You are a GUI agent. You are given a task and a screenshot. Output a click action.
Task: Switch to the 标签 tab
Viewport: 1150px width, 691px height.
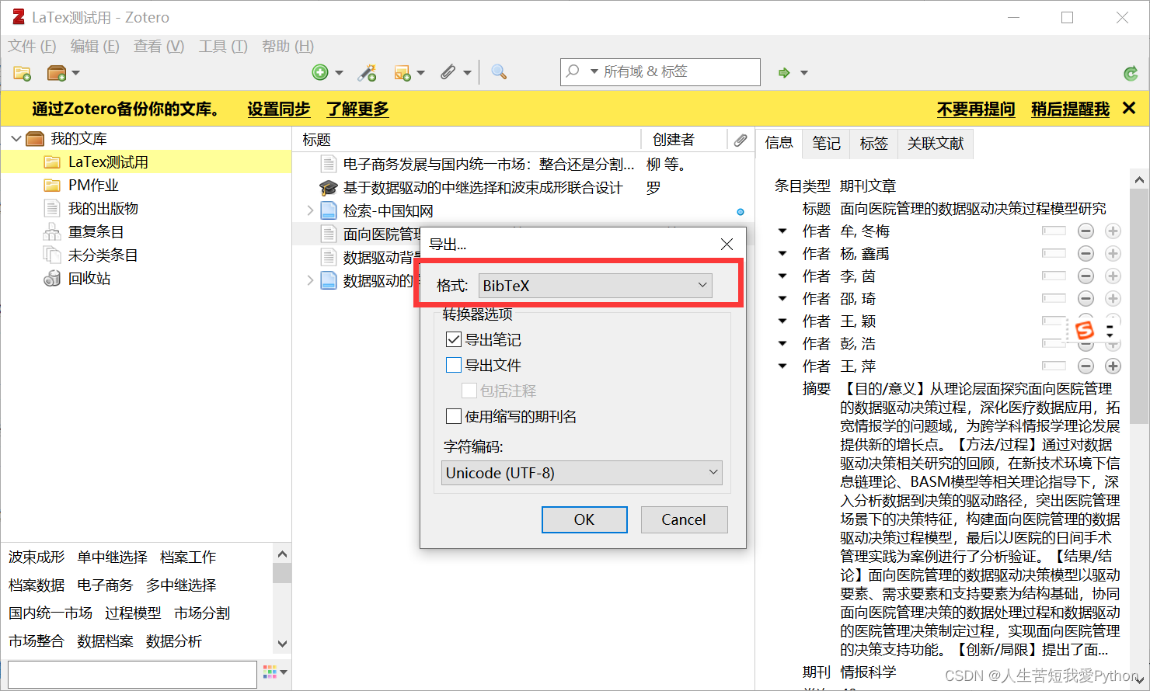pos(873,144)
